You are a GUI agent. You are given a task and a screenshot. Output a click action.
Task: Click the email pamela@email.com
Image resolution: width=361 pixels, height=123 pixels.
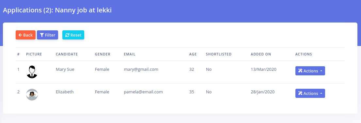(x=143, y=92)
